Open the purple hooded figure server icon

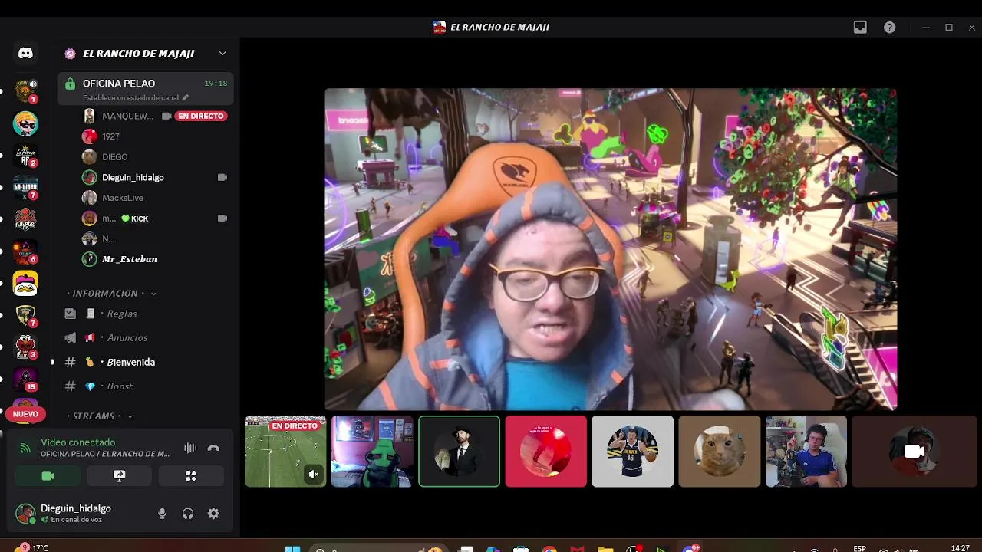(25, 379)
